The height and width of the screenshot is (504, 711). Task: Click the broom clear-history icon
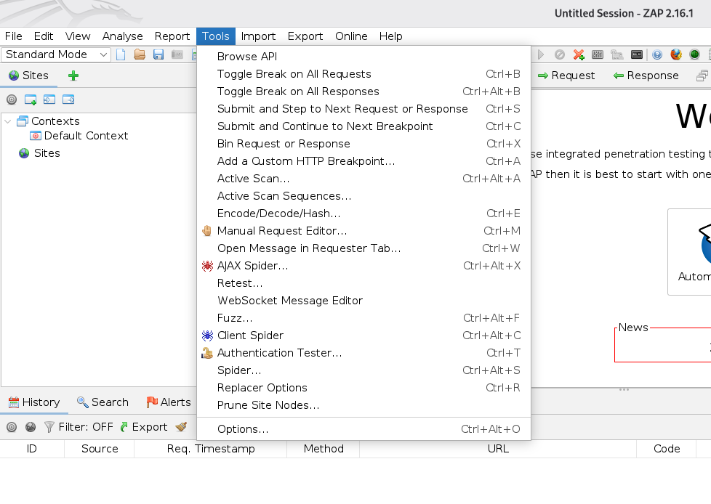(x=181, y=427)
